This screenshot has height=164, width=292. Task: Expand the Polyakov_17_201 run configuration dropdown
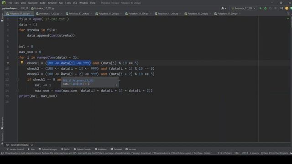[243, 8]
